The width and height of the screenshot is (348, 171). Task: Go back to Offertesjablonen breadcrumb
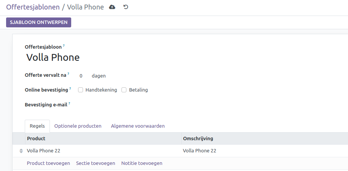coord(33,7)
